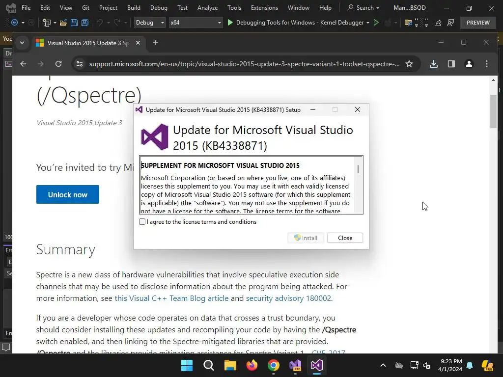Switch to Google Chrome in the taskbar
The image size is (503, 377).
click(273, 365)
